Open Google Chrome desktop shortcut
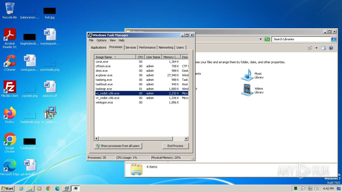Image resolution: width=342 pixels, height=192 pixels. point(10,143)
